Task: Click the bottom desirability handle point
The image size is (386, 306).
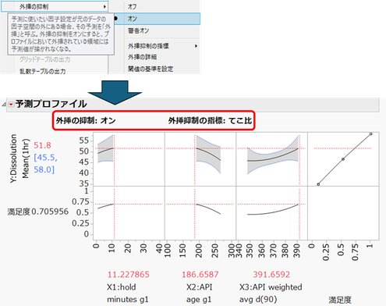Action: click(x=318, y=184)
